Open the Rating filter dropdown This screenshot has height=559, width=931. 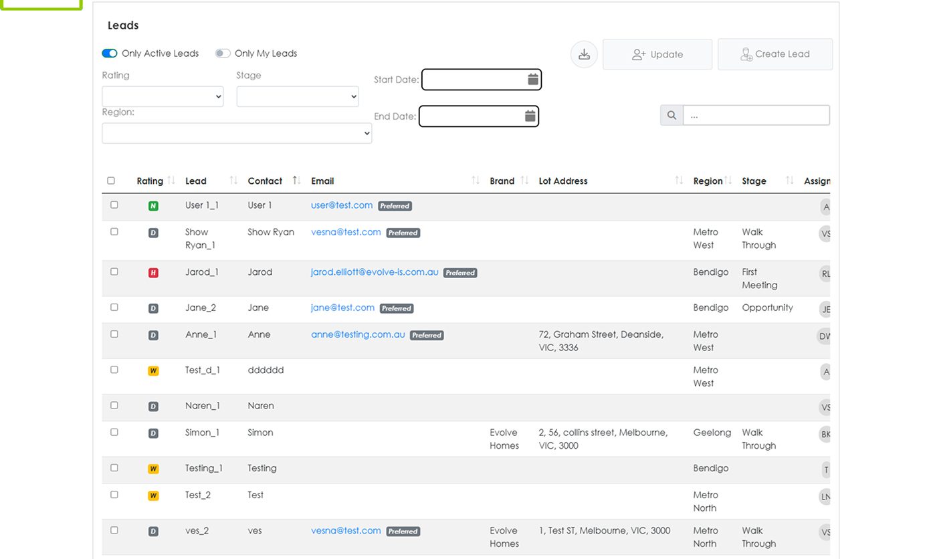163,96
